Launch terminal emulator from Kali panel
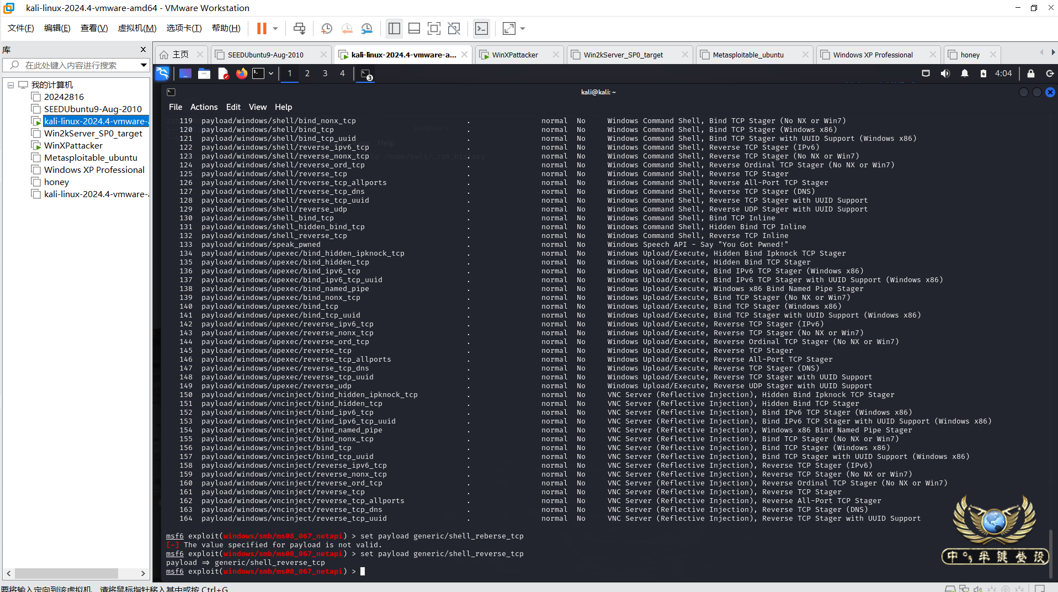 pos(258,73)
